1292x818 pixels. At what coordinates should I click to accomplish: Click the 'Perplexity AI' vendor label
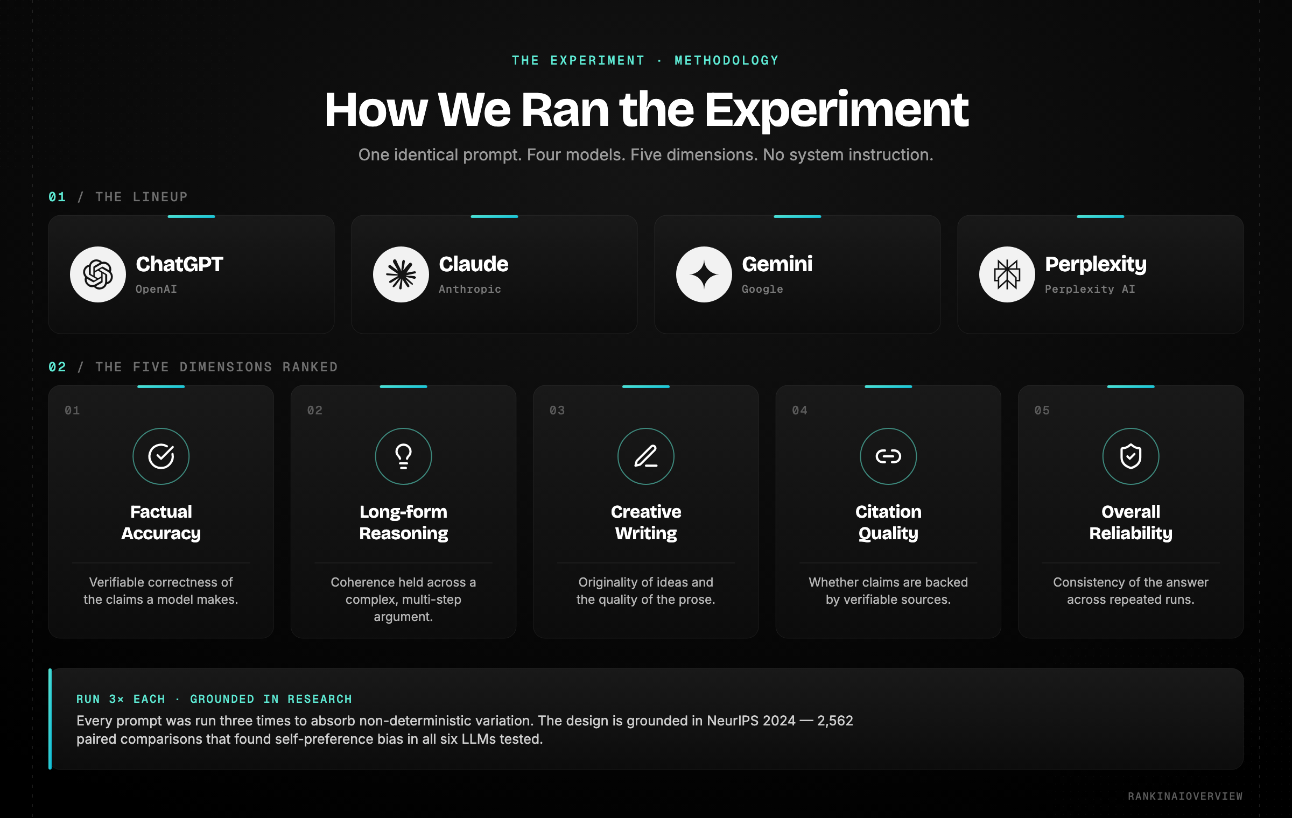click(x=1090, y=289)
